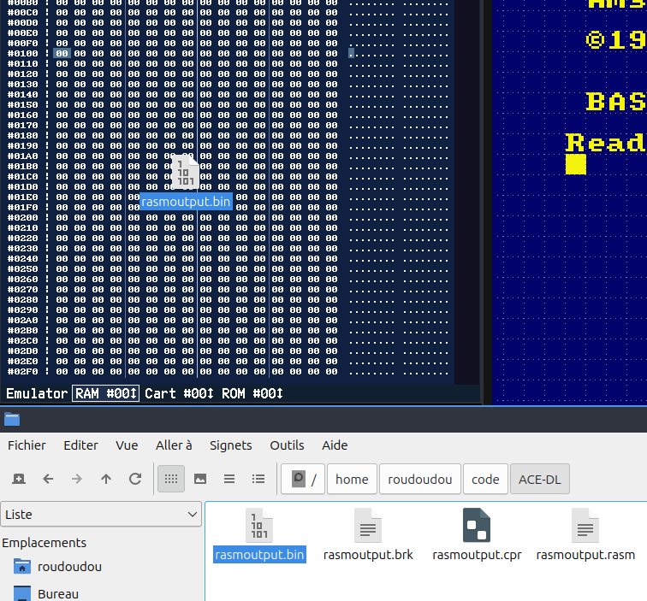Go back with the left arrow button
Image resolution: width=647 pixels, height=601 pixels.
click(48, 479)
